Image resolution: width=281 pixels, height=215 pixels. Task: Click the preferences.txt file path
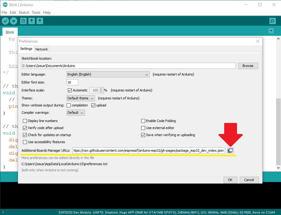[64, 164]
